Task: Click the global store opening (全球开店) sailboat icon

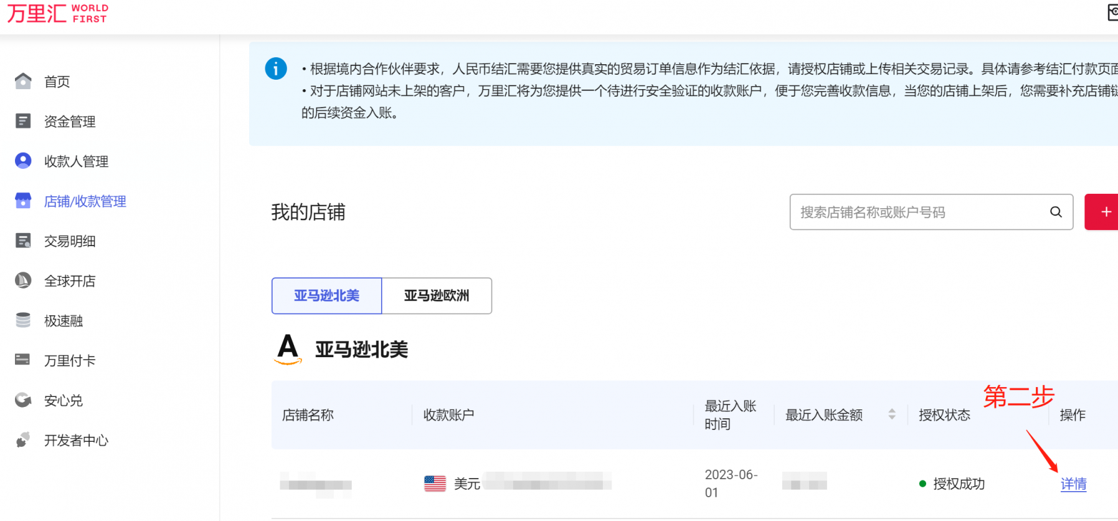Action: (23, 280)
